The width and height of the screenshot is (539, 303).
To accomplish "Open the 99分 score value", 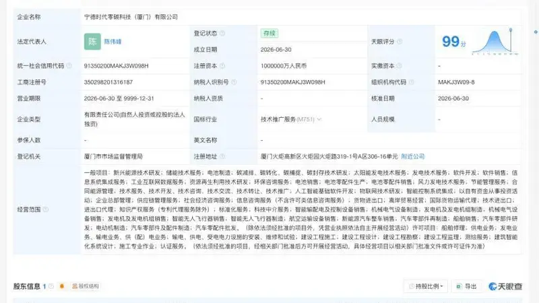I will [x=453, y=42].
